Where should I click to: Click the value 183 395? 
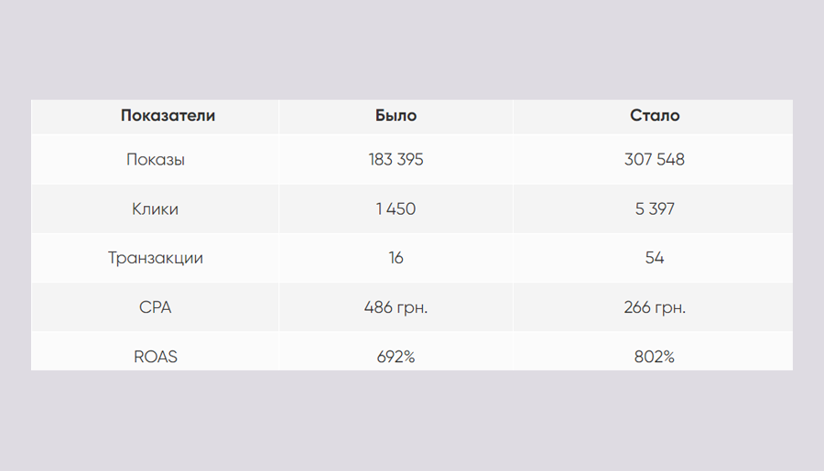click(x=396, y=160)
